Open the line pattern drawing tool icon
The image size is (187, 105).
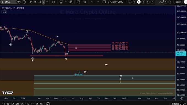click(x=161, y=2)
